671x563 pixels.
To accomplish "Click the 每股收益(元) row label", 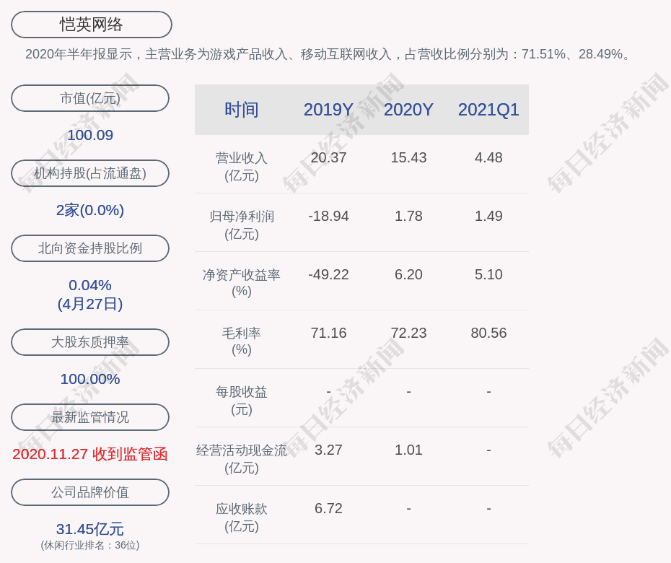I will click(x=242, y=401).
